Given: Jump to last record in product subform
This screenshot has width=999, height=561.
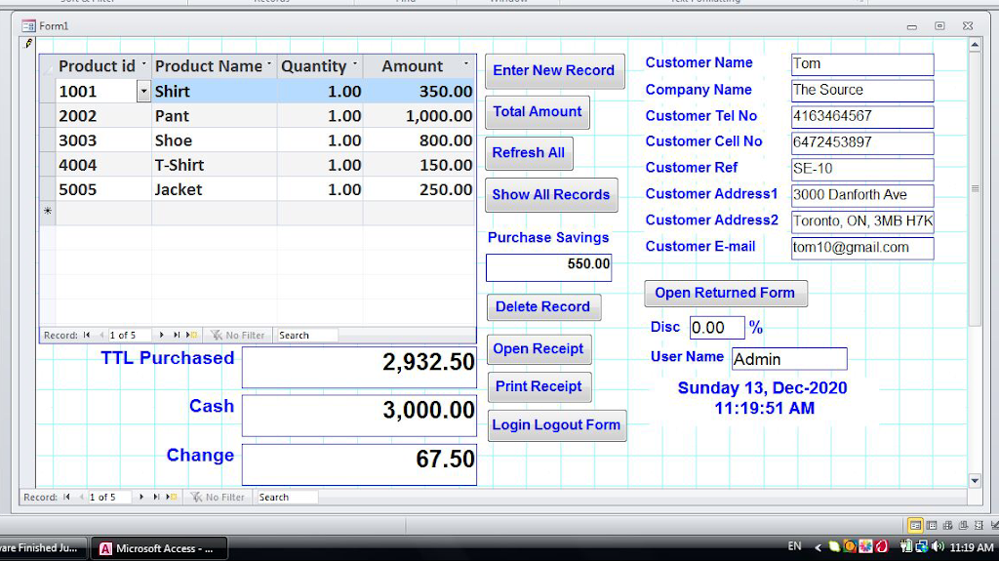Looking at the screenshot, I should point(177,335).
